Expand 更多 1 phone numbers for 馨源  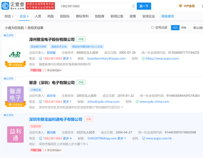tap(67, 102)
